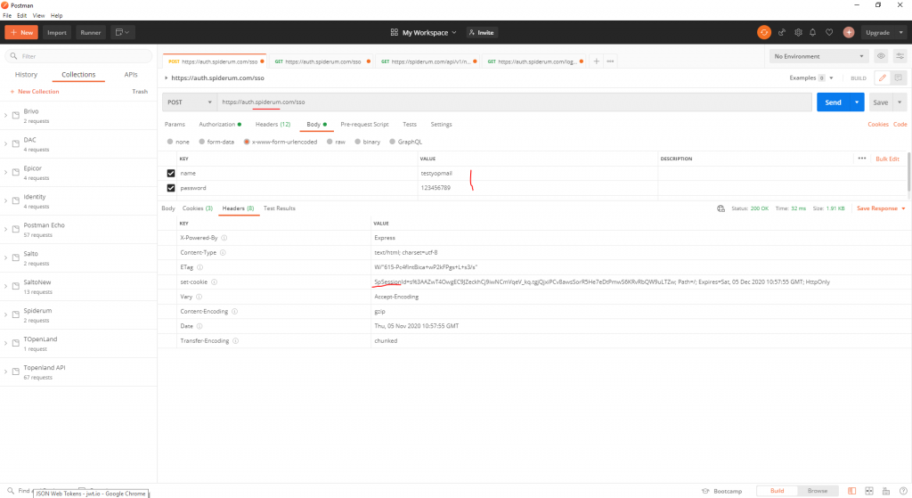Click the Invite button
The image size is (912, 498).
tap(482, 33)
